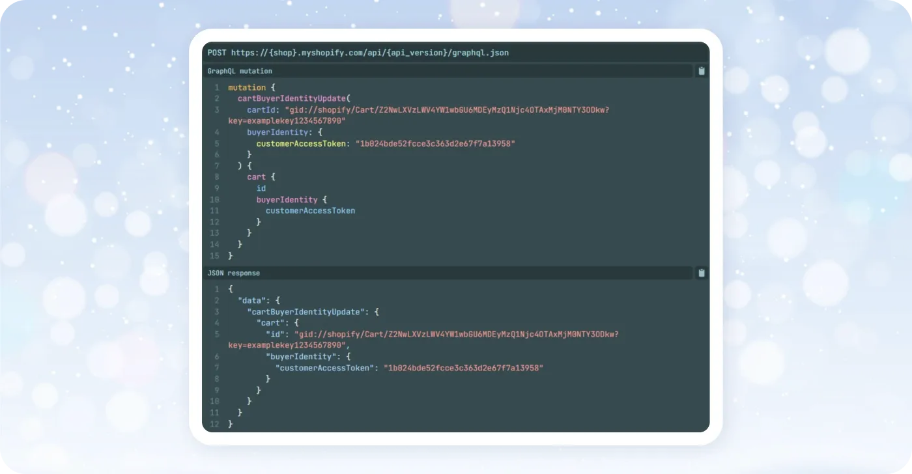Click the "id" key in JSON response line 5

(275, 335)
